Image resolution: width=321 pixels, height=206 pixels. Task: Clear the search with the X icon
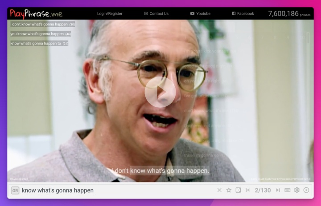tap(219, 190)
